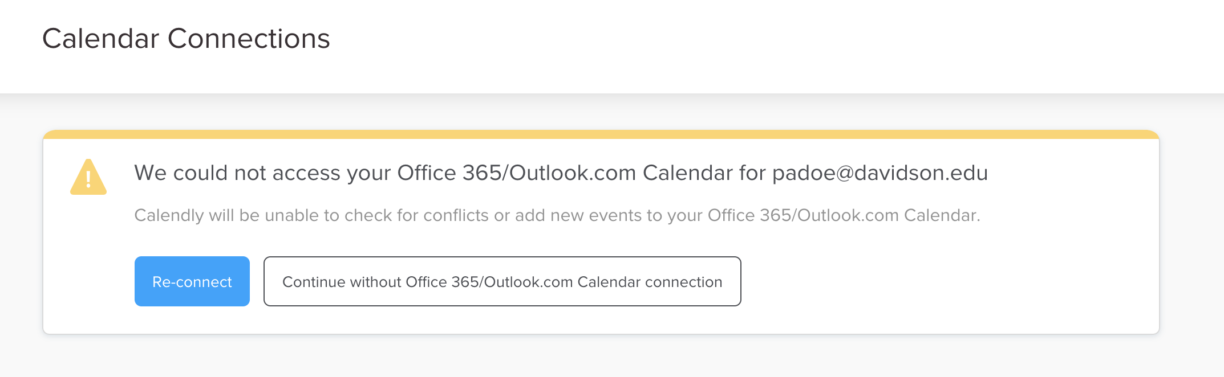Click the word 'Connections' in the page title
1224x377 pixels.
tap(249, 39)
